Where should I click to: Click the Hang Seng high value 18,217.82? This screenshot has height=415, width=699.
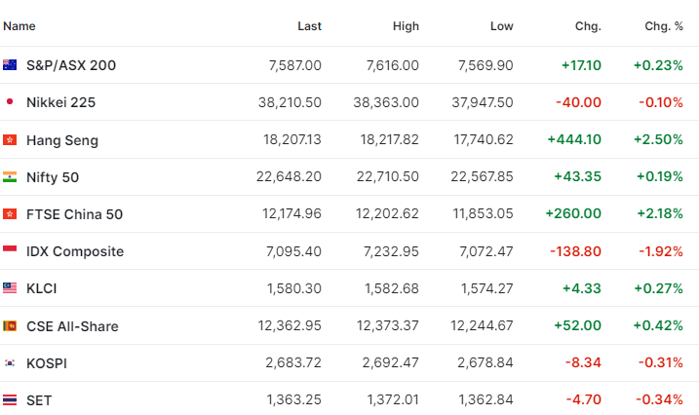pos(390,139)
